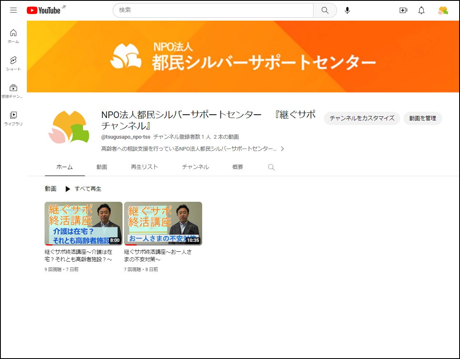Click チャンネル登録者数 1 人 text

tap(182, 137)
